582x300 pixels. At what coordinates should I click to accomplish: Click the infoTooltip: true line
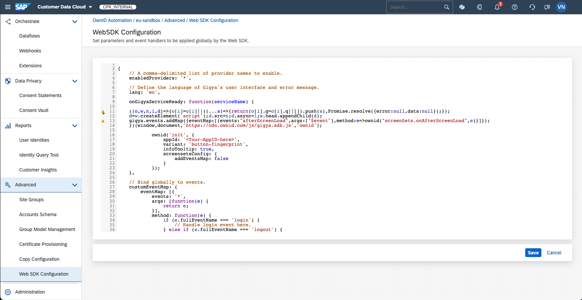tap(189, 149)
